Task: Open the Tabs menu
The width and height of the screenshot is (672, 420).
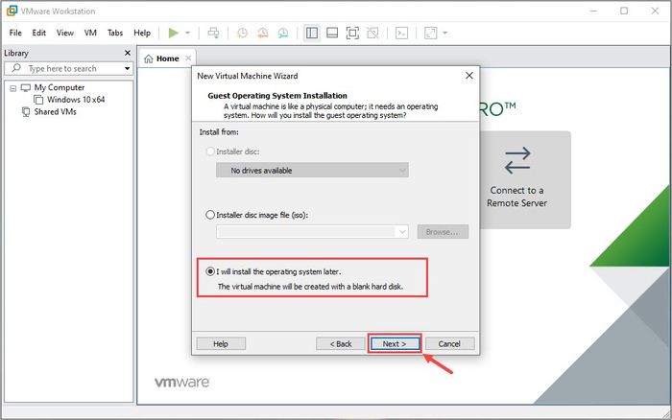Action: point(115,33)
